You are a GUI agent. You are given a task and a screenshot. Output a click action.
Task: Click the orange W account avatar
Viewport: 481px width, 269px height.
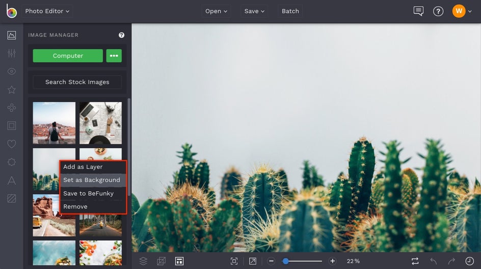tap(459, 11)
